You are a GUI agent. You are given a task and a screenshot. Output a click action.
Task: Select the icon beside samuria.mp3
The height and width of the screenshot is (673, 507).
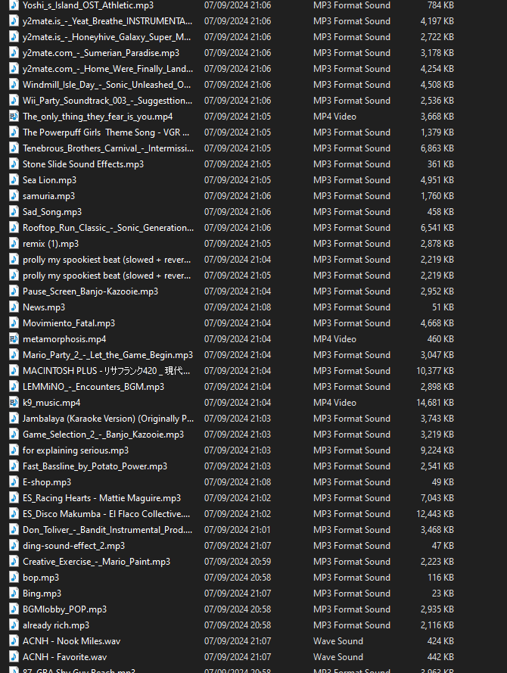pyautogui.click(x=14, y=196)
